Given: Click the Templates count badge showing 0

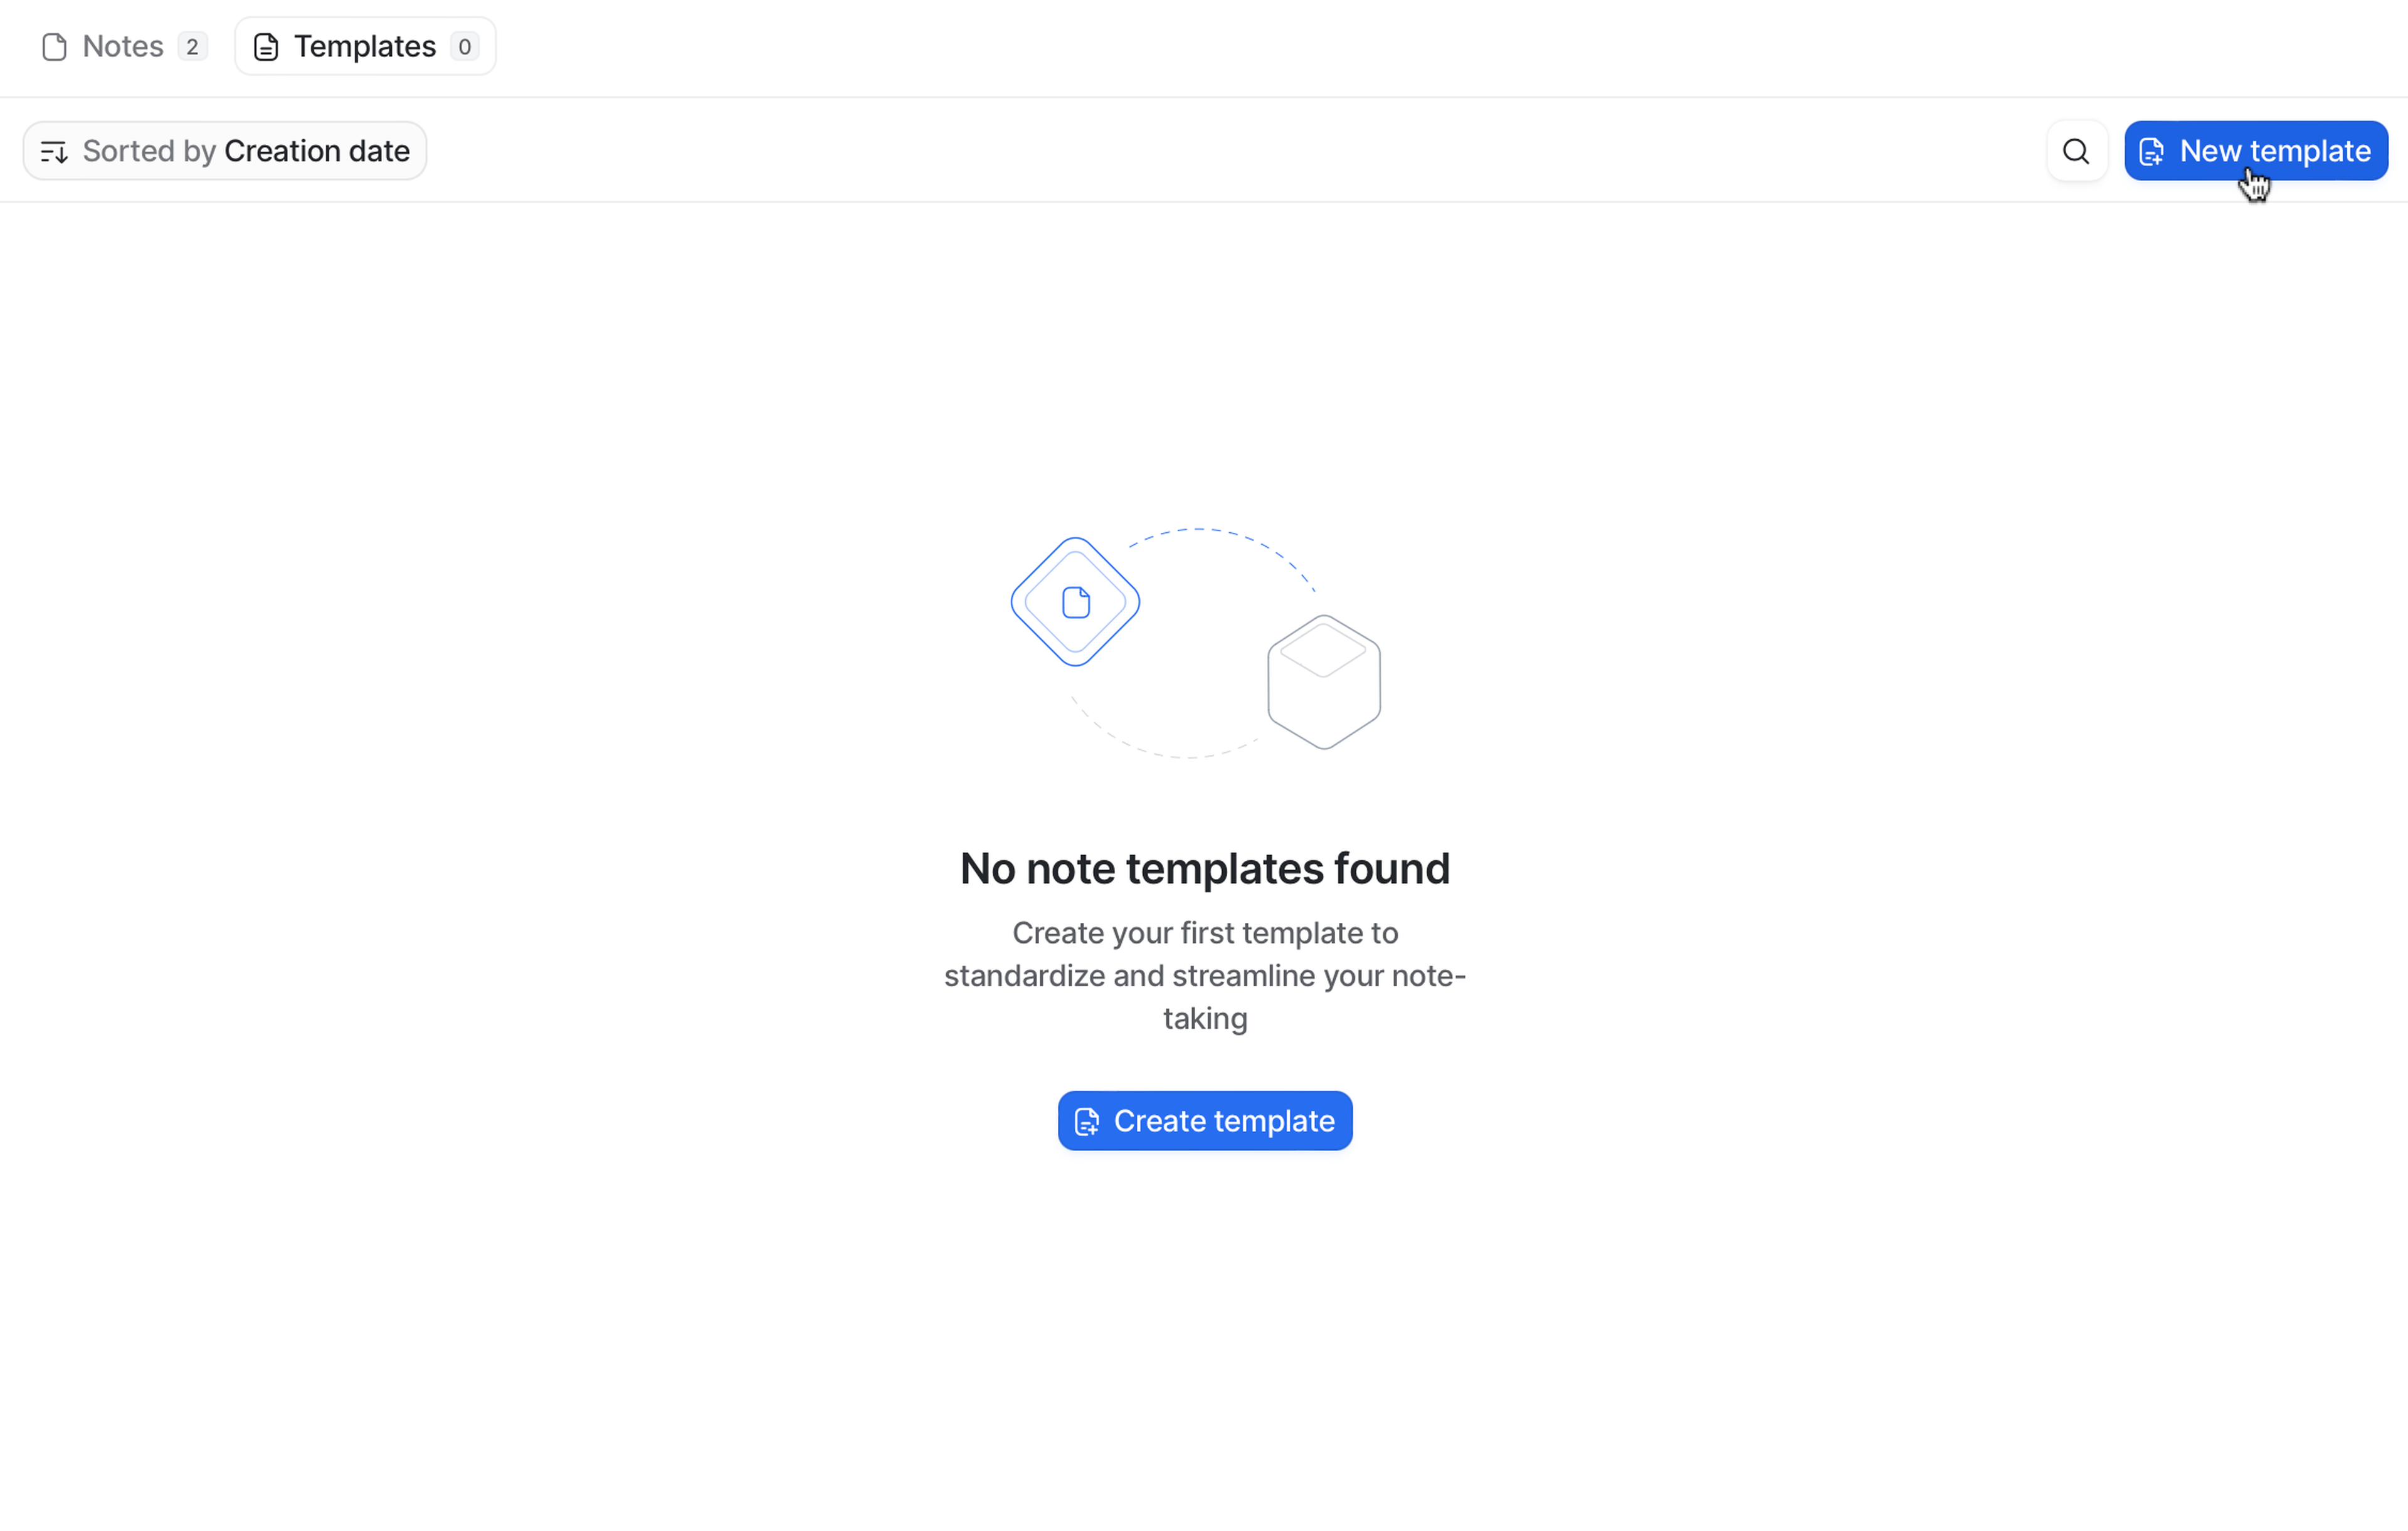Looking at the screenshot, I should tap(464, 47).
